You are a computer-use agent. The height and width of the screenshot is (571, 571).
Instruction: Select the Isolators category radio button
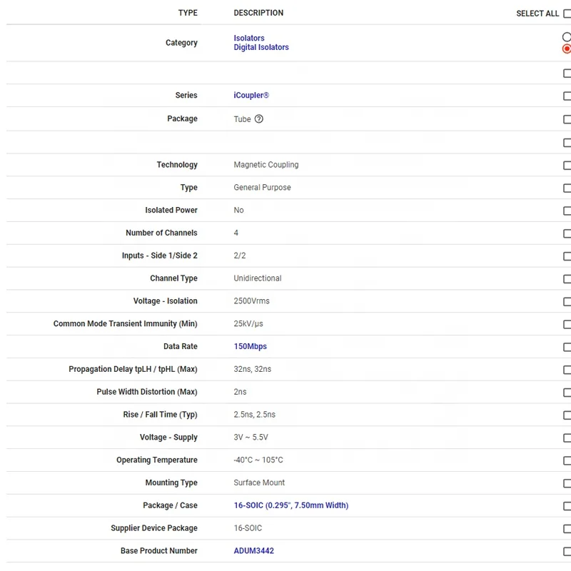pyautogui.click(x=567, y=37)
